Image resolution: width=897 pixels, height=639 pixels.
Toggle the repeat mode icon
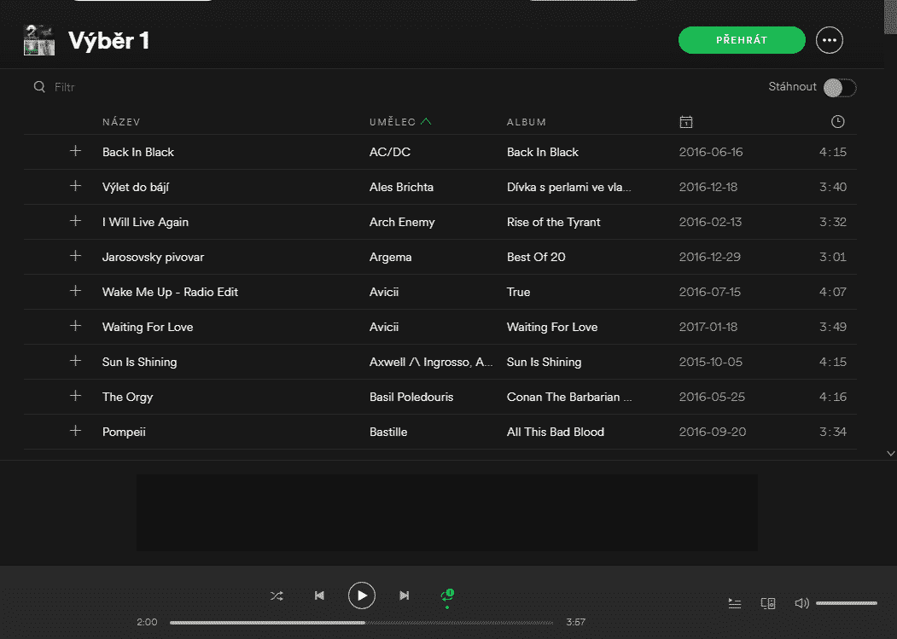coord(446,596)
